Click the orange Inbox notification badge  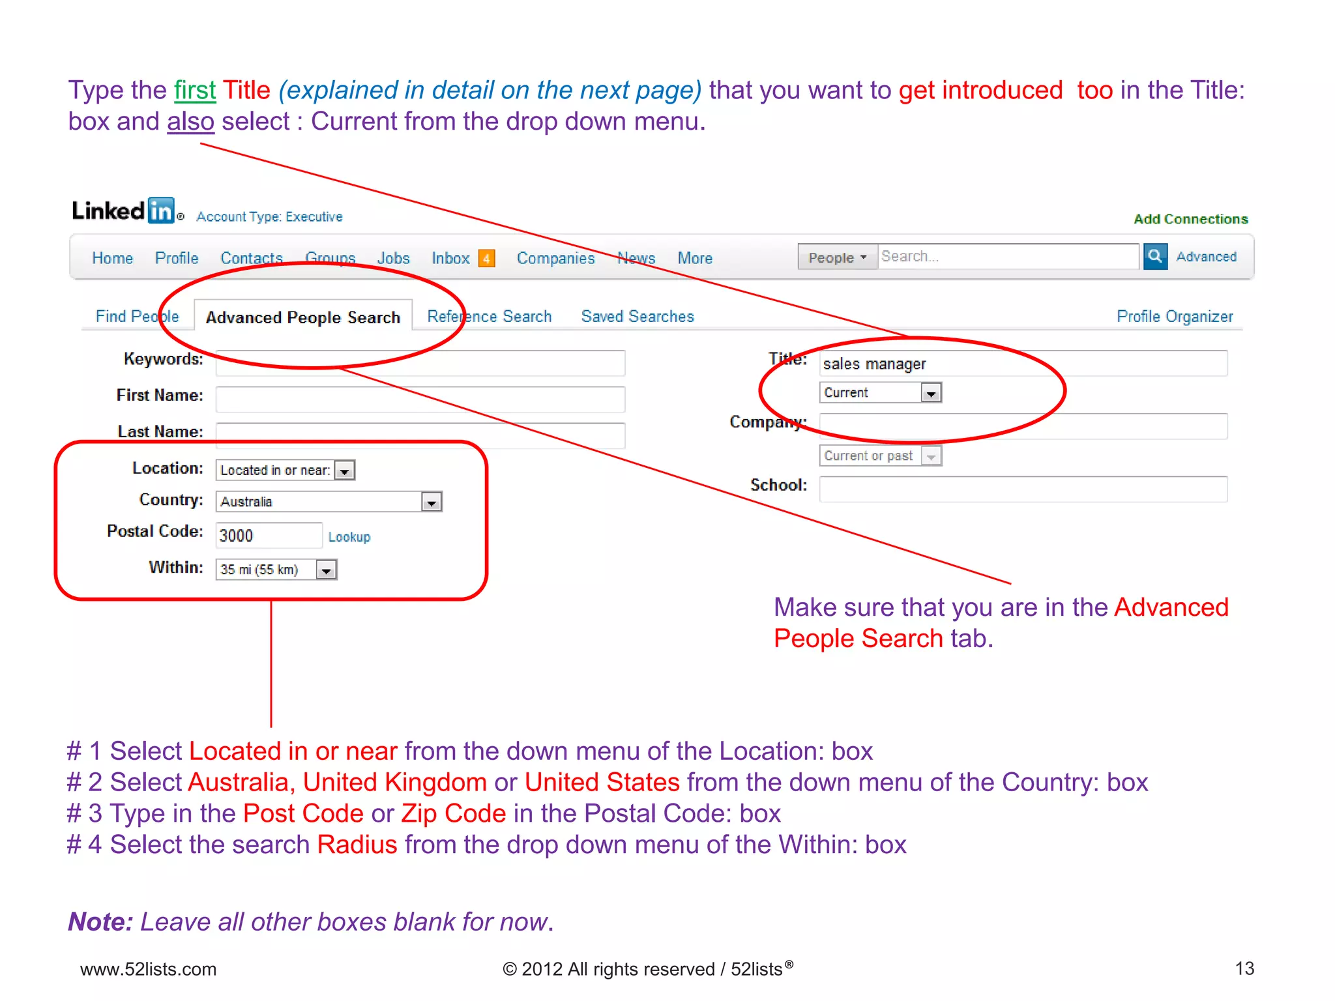(x=486, y=259)
